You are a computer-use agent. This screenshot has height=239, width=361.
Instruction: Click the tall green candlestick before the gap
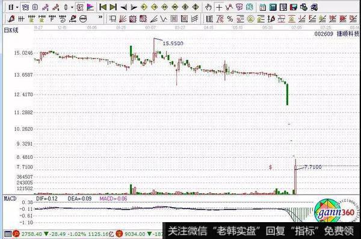(287, 95)
